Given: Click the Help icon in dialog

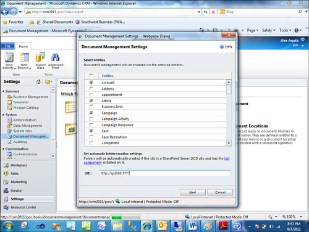Looking at the screenshot, I should 222,47.
